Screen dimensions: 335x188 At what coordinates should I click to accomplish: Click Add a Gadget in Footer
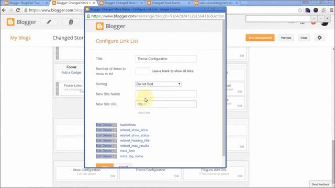pyautogui.click(x=71, y=73)
